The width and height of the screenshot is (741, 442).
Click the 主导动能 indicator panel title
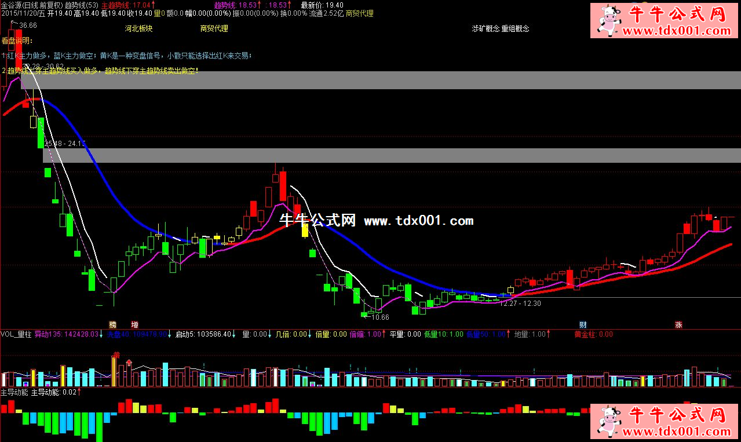[x=14, y=392]
